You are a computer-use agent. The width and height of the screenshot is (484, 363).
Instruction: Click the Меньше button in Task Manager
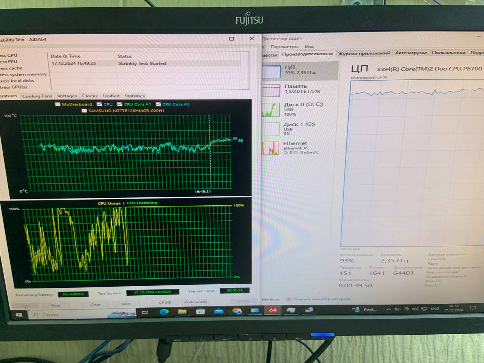point(271,299)
